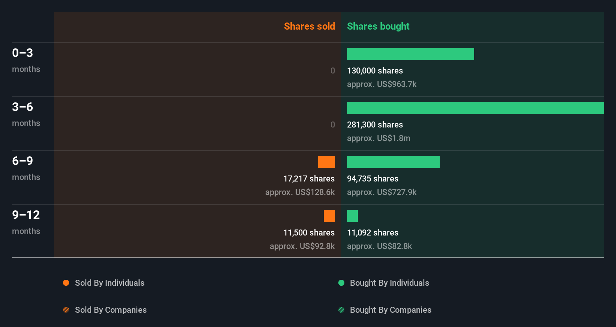Click the approx. US$1.8m amount text

pyautogui.click(x=379, y=138)
